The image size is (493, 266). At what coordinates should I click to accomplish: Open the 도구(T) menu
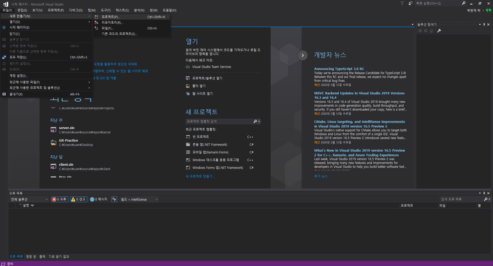106,10
